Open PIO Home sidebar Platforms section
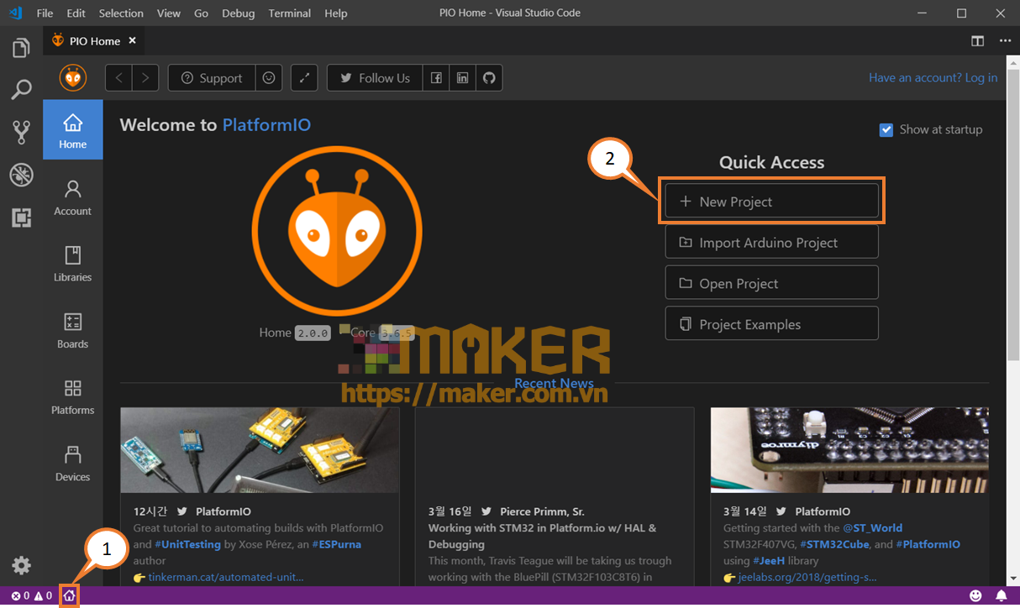The height and width of the screenshot is (608, 1020). tap(73, 397)
